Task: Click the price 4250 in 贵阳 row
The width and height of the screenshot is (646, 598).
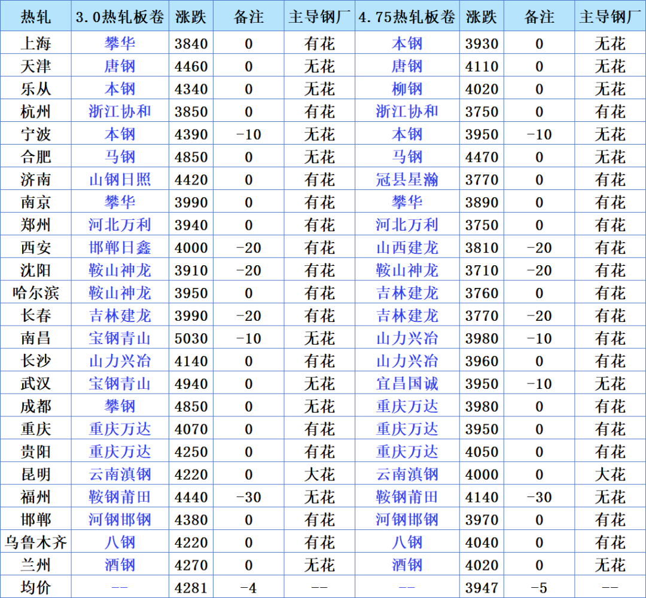Action: coord(191,452)
